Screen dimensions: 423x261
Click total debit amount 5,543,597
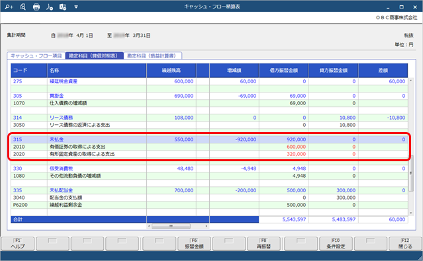pyautogui.click(x=294, y=219)
